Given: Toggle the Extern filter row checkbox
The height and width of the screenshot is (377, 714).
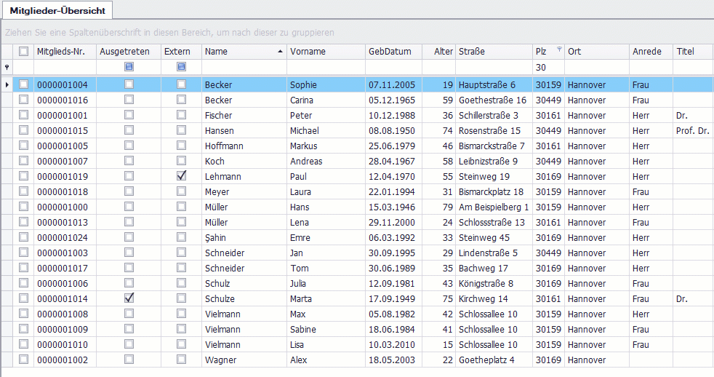Looking at the screenshot, I should (x=181, y=67).
